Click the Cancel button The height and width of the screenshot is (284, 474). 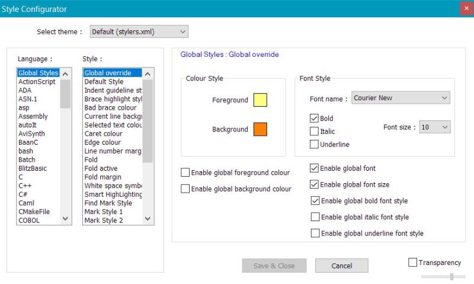[342, 266]
